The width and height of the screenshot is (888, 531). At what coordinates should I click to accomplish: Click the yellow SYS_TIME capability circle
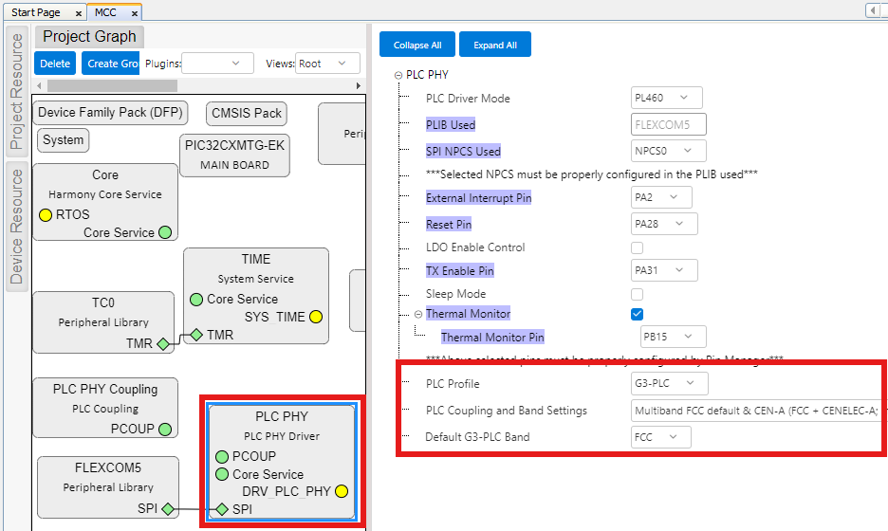(x=316, y=317)
